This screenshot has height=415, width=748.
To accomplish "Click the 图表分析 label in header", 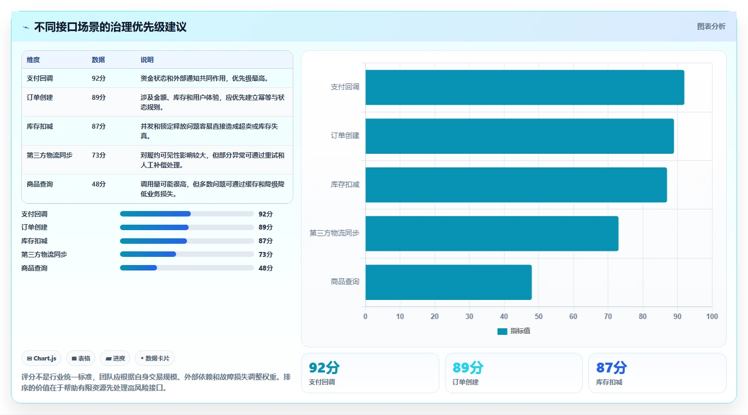I will pyautogui.click(x=711, y=26).
